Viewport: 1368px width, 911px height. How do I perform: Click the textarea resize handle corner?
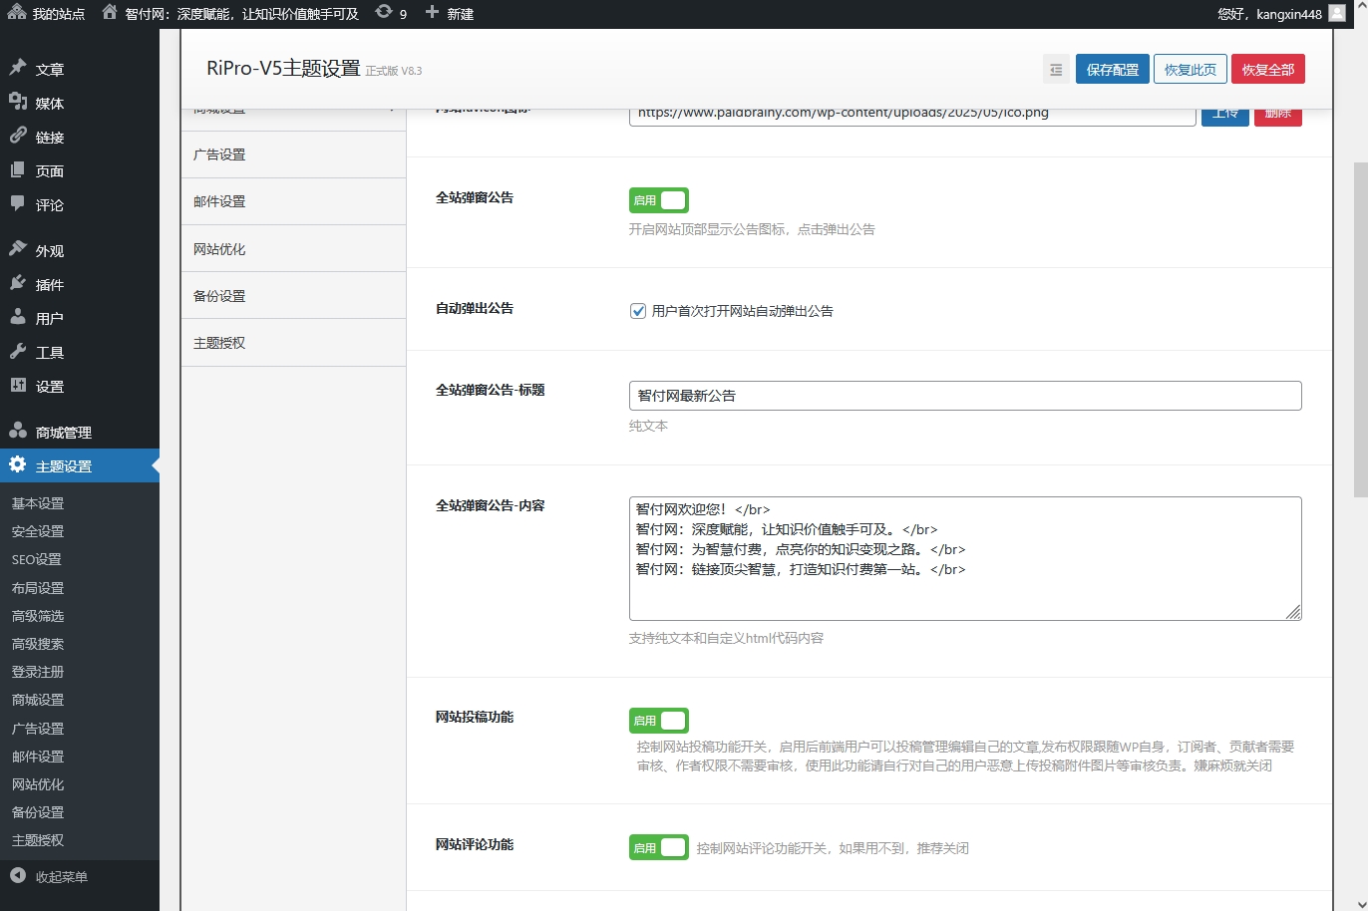1293,612
